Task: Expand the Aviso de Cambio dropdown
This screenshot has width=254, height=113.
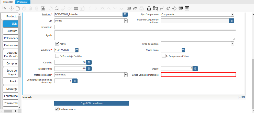Action: point(232,44)
